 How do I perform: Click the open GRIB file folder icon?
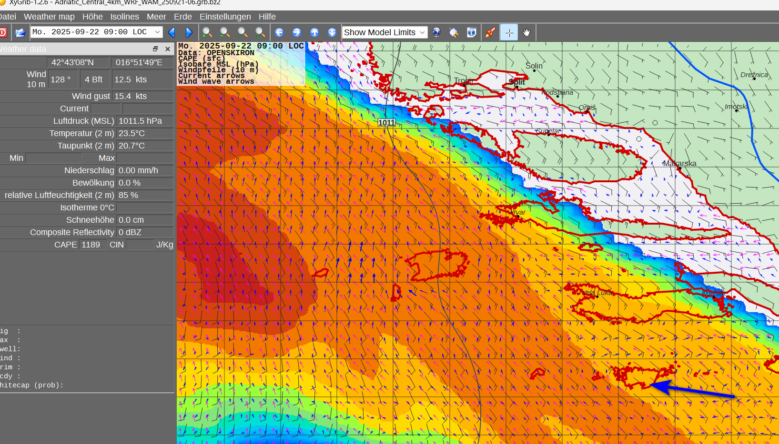click(x=20, y=32)
